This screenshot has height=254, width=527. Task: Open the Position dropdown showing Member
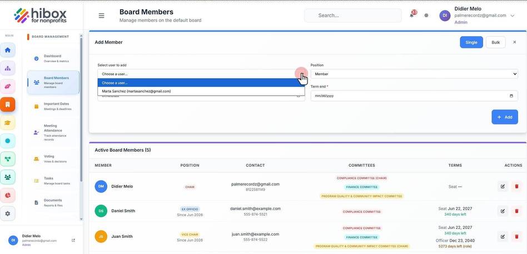[x=414, y=74]
